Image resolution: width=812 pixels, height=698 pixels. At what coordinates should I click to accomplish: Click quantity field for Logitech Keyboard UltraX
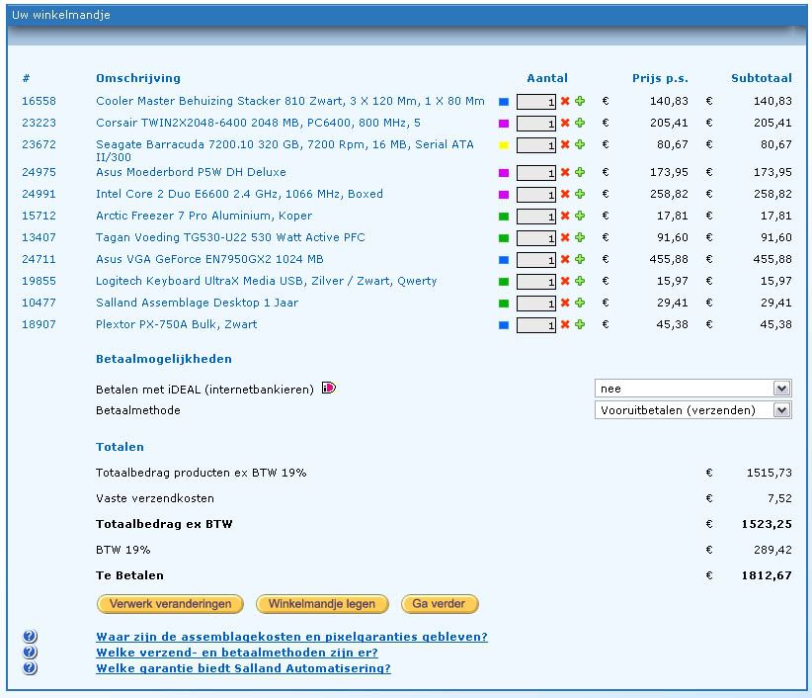[x=536, y=282]
